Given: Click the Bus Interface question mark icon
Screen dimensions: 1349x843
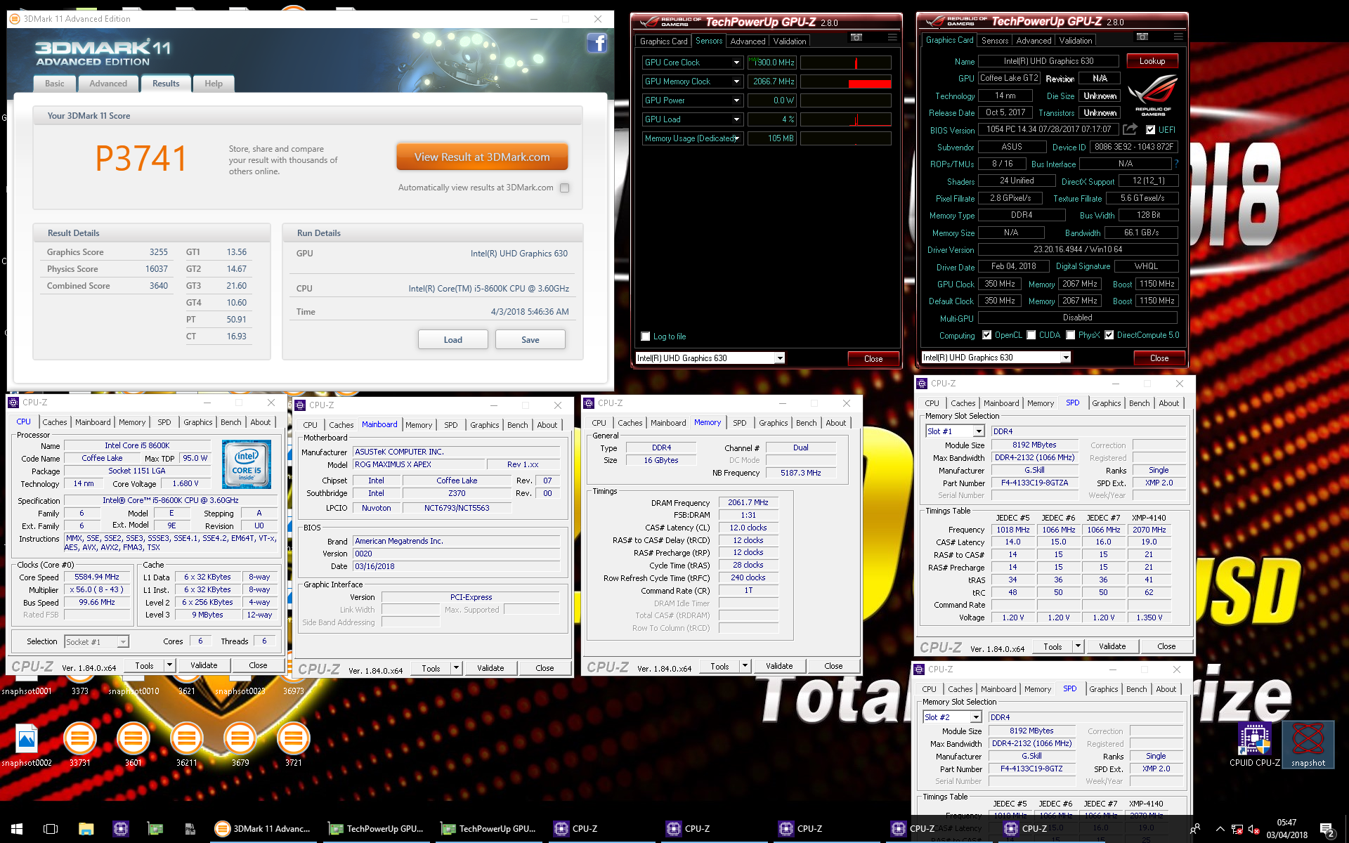Looking at the screenshot, I should 1176,164.
